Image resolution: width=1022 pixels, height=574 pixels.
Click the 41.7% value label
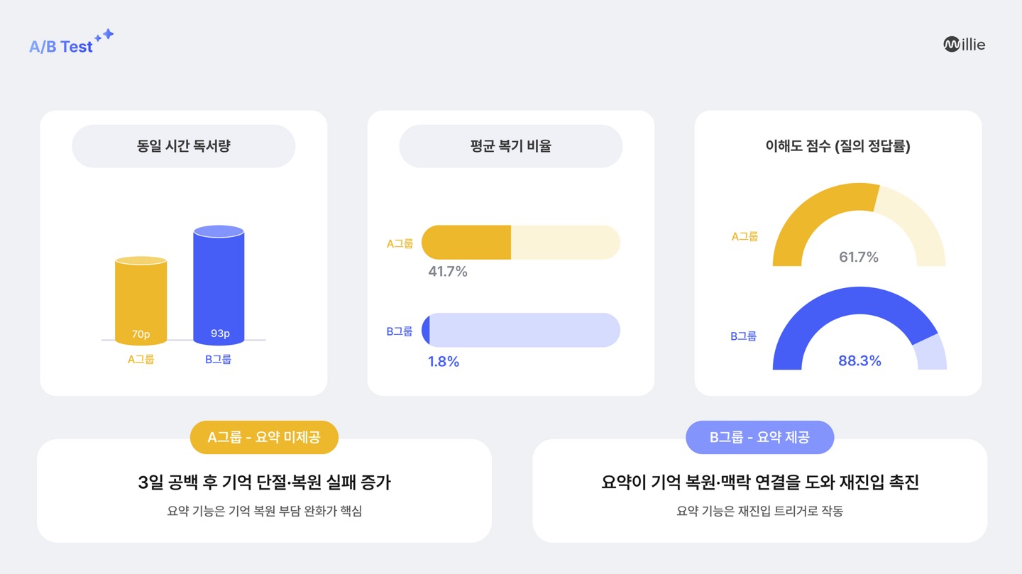click(x=447, y=271)
